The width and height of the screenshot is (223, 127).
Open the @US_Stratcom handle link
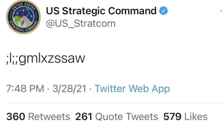(x=81, y=24)
